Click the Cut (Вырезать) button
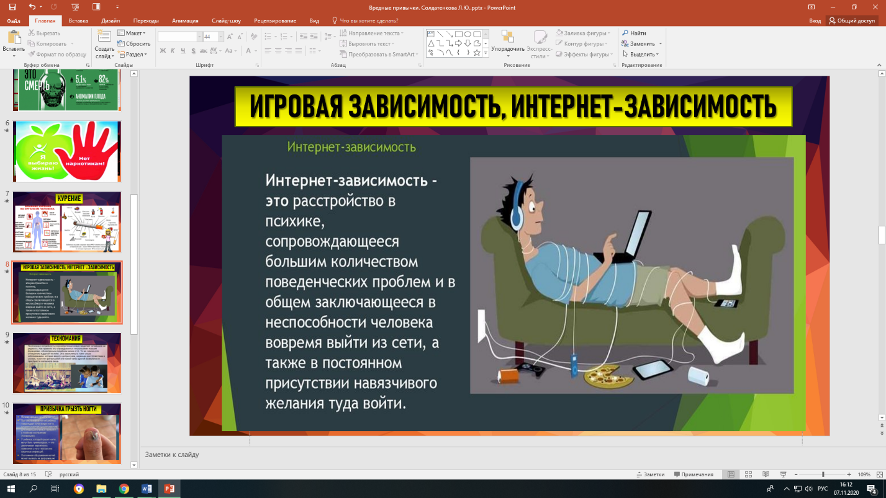This screenshot has width=886, height=498. [x=43, y=33]
